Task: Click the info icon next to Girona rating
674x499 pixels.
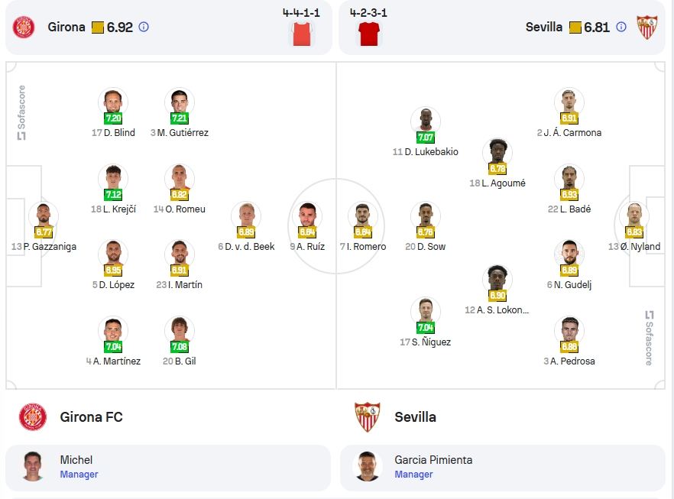Action: click(x=144, y=27)
